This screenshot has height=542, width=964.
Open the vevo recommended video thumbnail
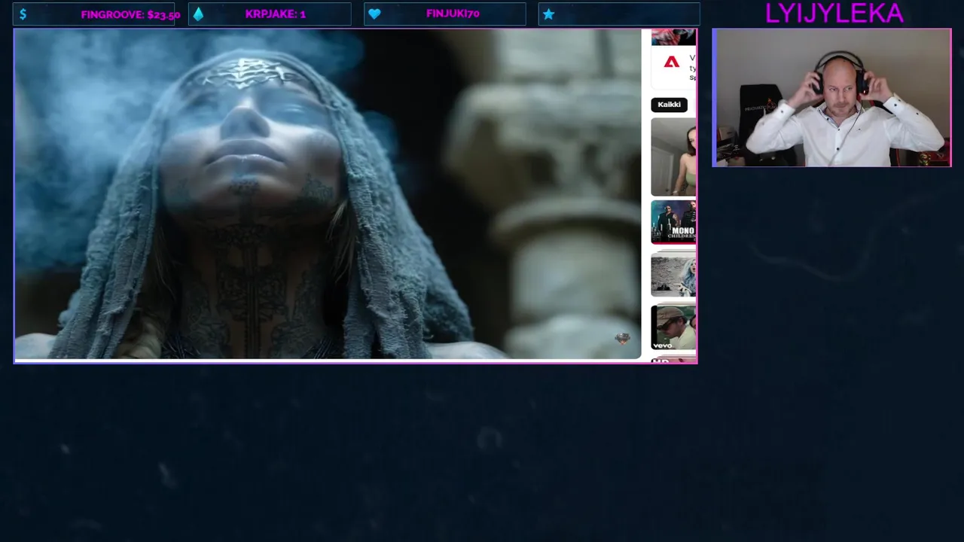tap(673, 327)
